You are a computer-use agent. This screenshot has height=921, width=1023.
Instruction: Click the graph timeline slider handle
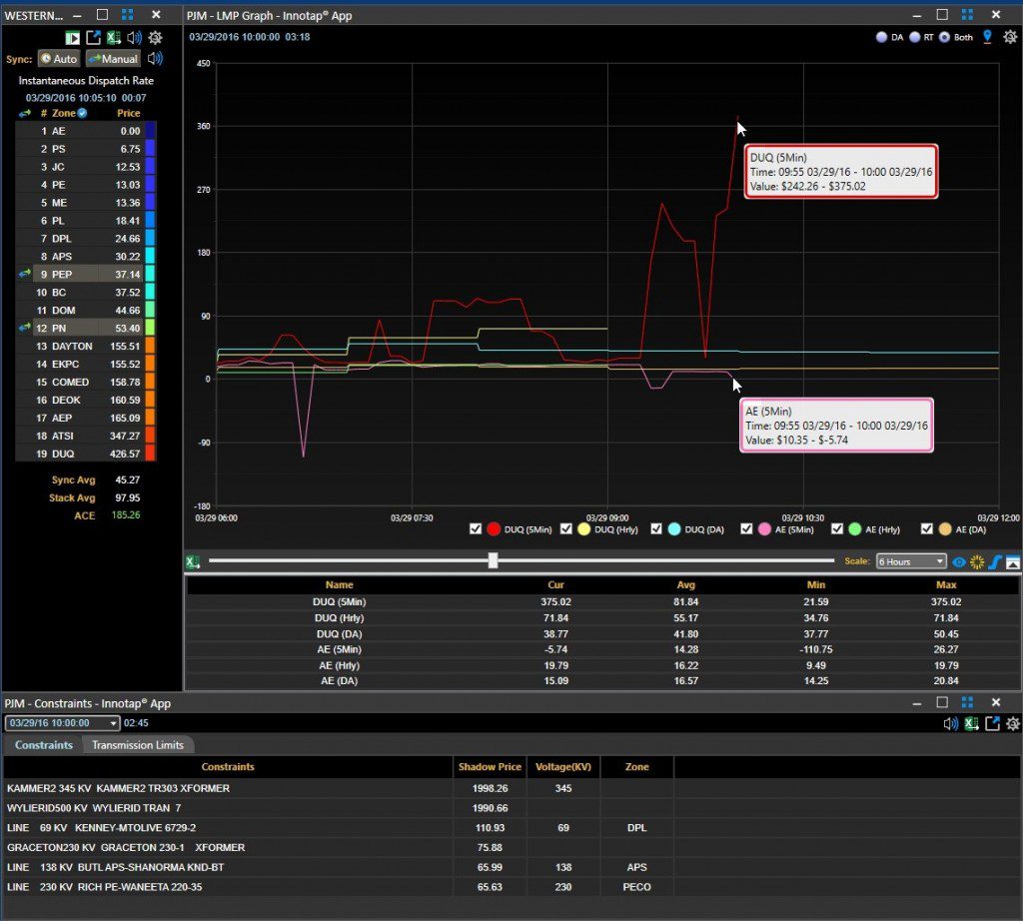click(493, 560)
